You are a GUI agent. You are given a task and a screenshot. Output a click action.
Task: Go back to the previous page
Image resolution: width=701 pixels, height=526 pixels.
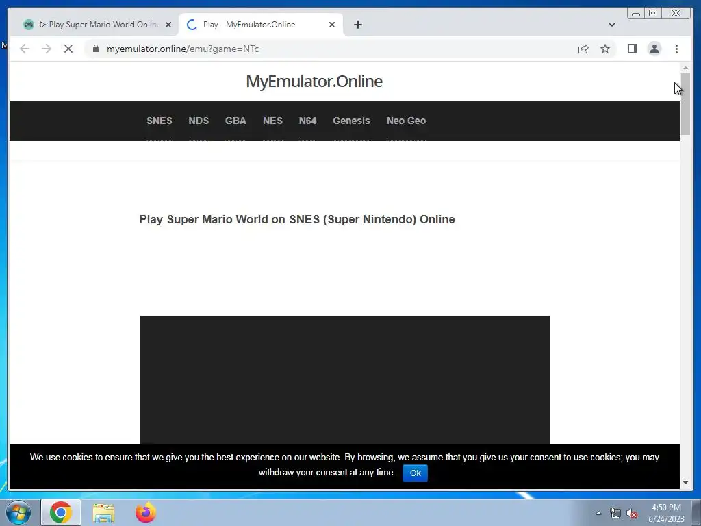click(25, 49)
